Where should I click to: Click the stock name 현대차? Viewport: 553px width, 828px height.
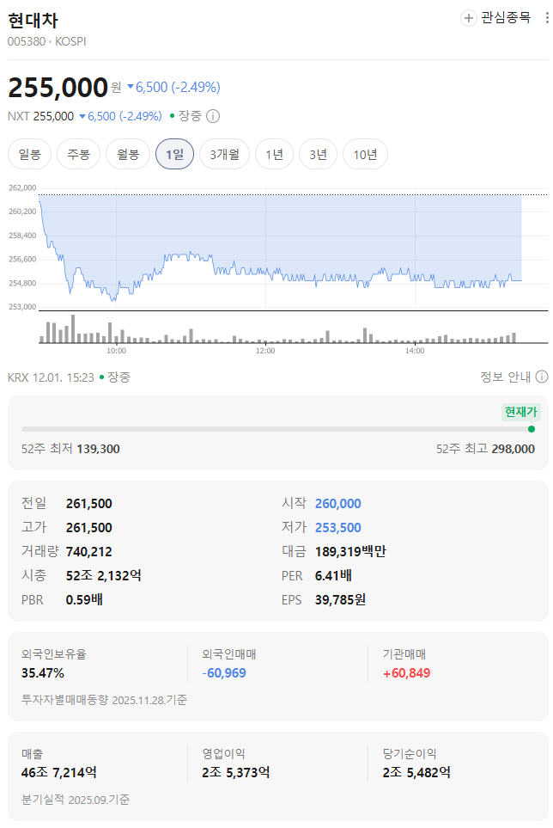(x=33, y=21)
